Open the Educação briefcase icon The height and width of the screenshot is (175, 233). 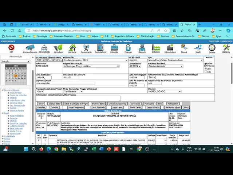(114, 48)
